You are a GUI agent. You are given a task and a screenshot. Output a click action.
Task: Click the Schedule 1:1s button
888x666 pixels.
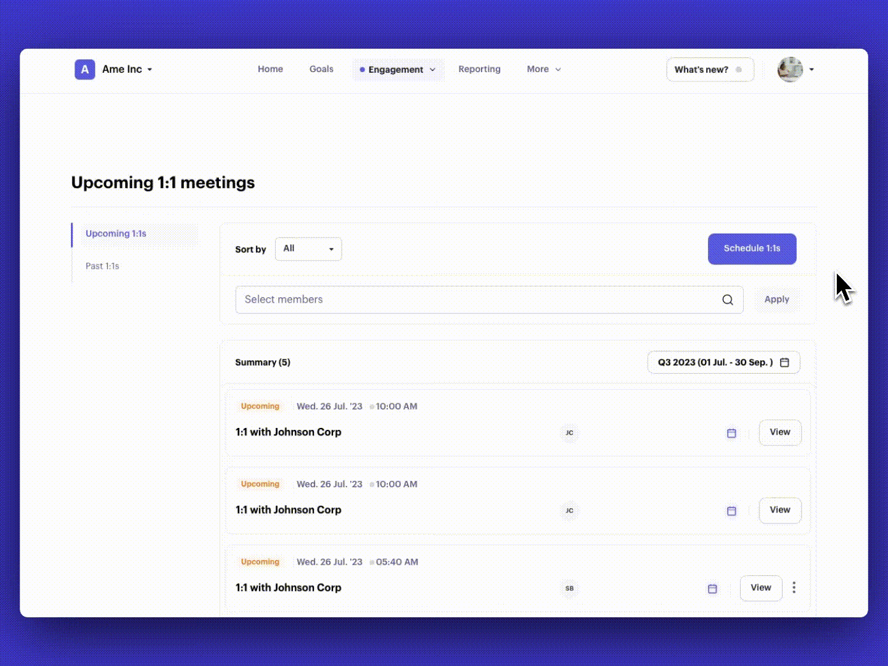pyautogui.click(x=752, y=249)
